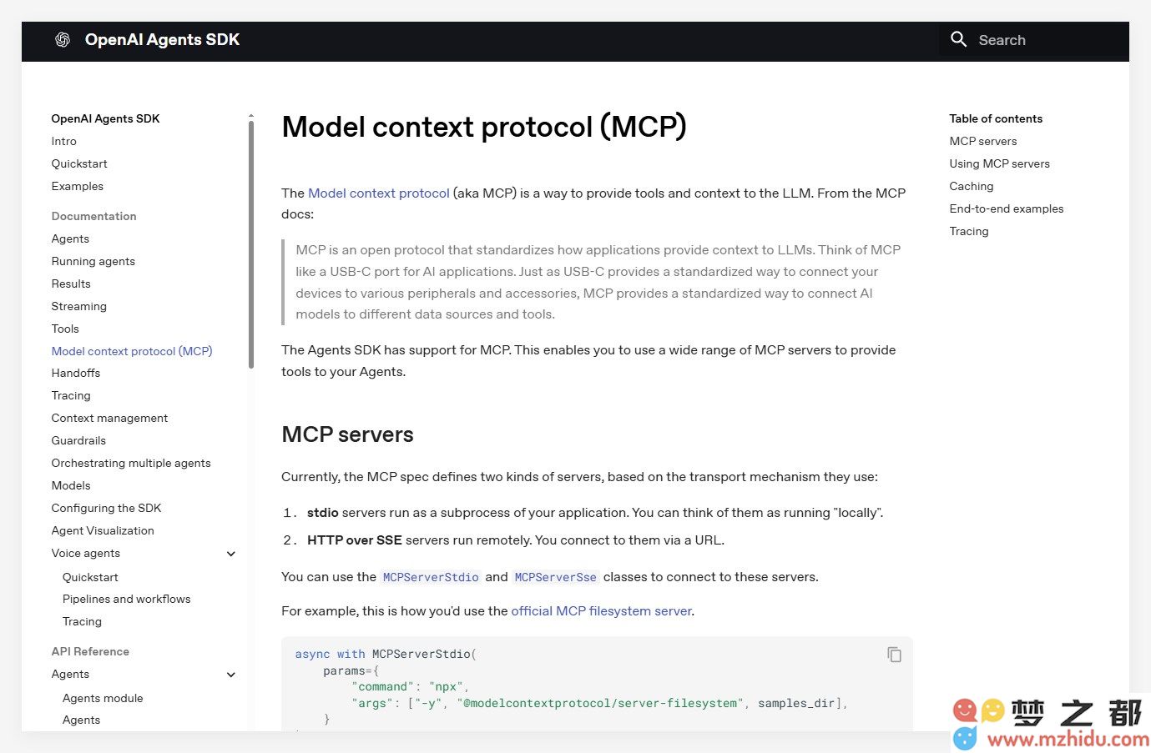The width and height of the screenshot is (1151, 753).
Task: Open Pipelines and workflows under Voice agents
Action: point(126,599)
